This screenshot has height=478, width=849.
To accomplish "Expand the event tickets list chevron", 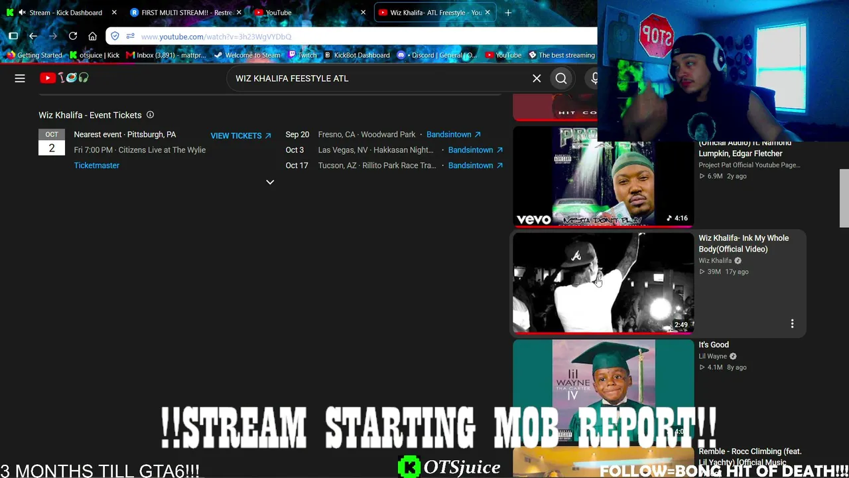I will 270,182.
